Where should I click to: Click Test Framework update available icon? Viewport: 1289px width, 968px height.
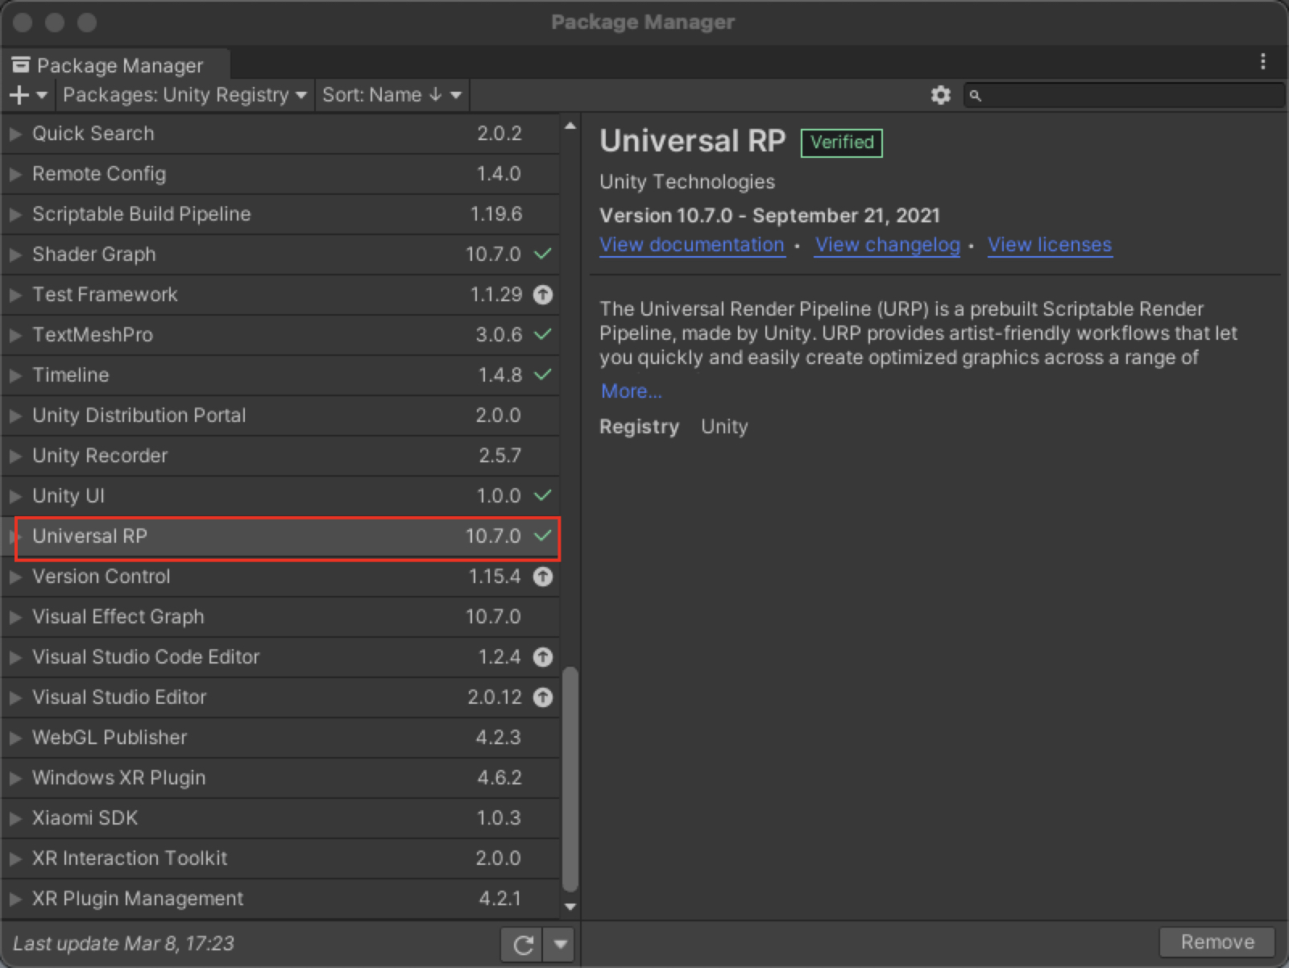[543, 295]
